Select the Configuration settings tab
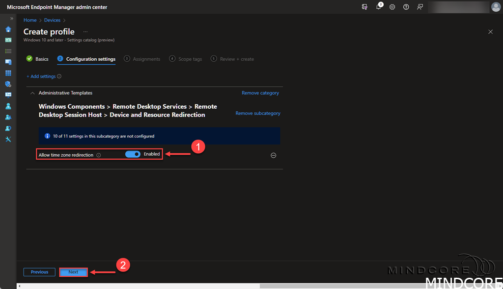503x289 pixels. tap(90, 59)
